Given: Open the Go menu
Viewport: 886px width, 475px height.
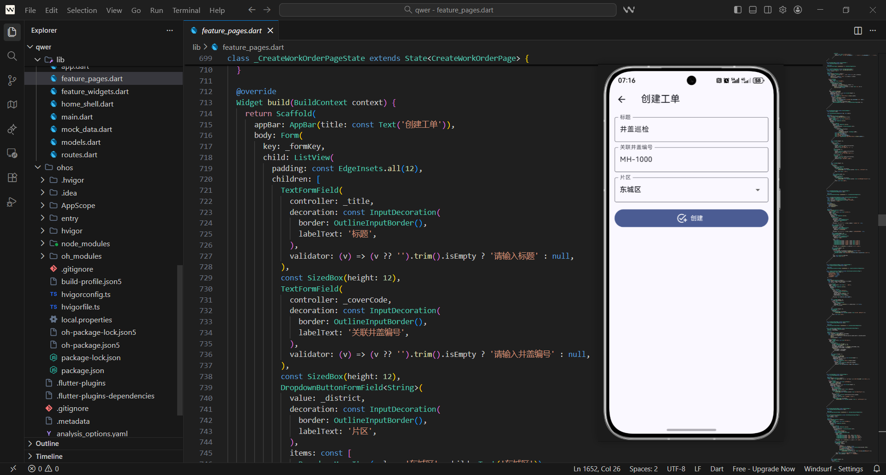Looking at the screenshot, I should [136, 10].
